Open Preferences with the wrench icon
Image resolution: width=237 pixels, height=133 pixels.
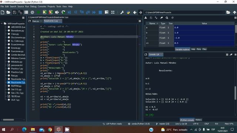tap(122, 12)
